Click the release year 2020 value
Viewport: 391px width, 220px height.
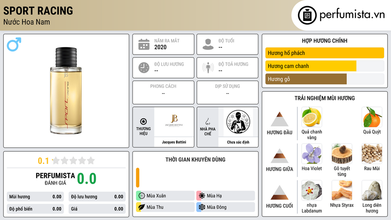tap(160, 47)
